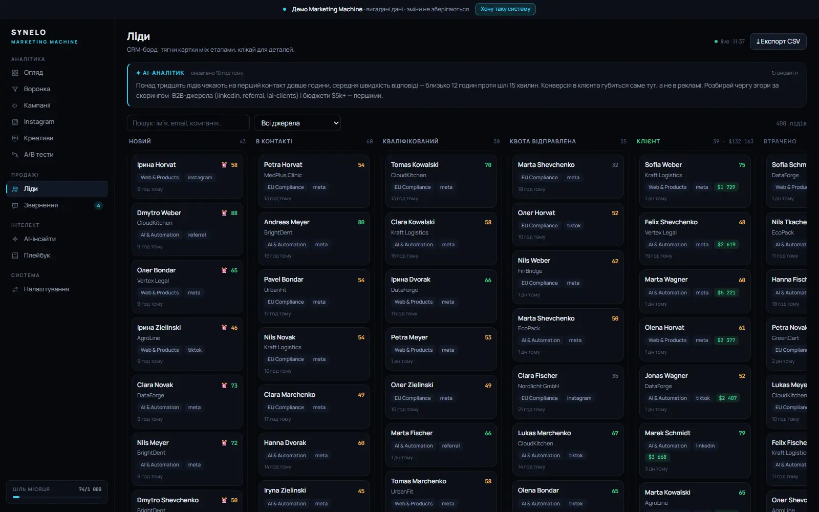Open the Lukas Marchenko CloudKitchen card

point(568,449)
